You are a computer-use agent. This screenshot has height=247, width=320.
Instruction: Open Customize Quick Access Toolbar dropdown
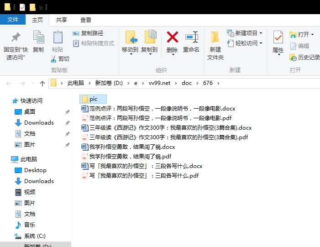(41, 8)
